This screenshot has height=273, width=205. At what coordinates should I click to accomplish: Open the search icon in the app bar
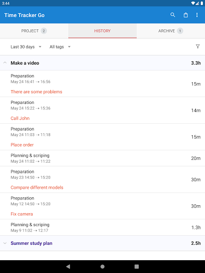coord(172,15)
